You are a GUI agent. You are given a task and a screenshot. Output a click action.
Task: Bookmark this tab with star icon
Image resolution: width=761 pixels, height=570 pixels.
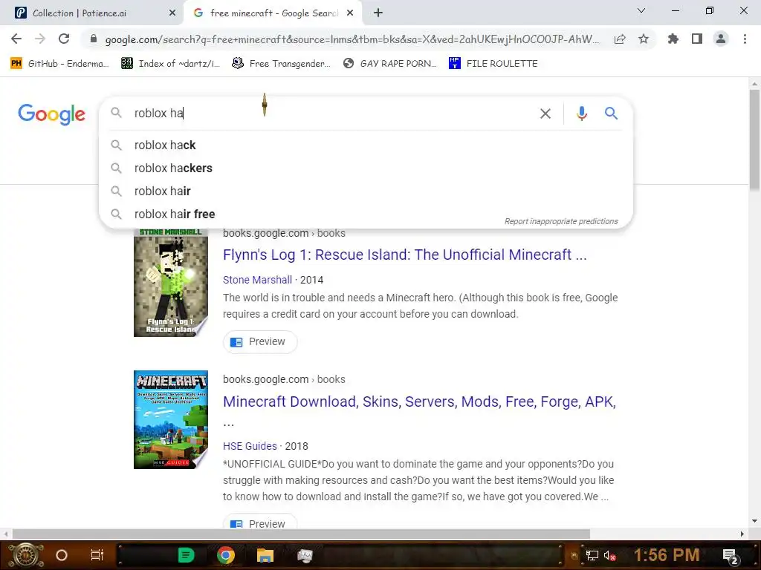coord(644,39)
